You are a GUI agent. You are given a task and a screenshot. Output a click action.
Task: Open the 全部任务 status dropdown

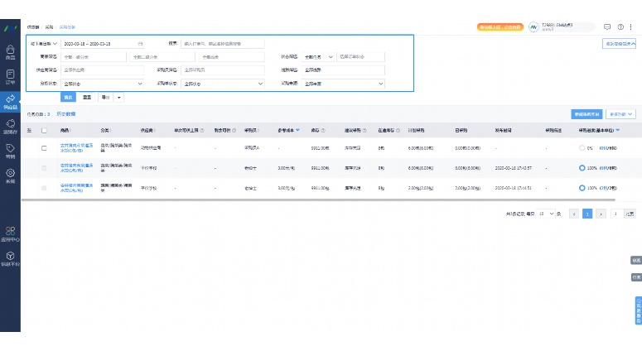(319, 57)
